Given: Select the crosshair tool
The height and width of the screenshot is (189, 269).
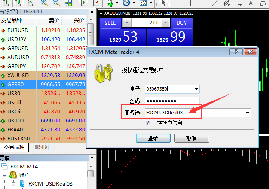Looking at the screenshot, I should pos(176,3).
